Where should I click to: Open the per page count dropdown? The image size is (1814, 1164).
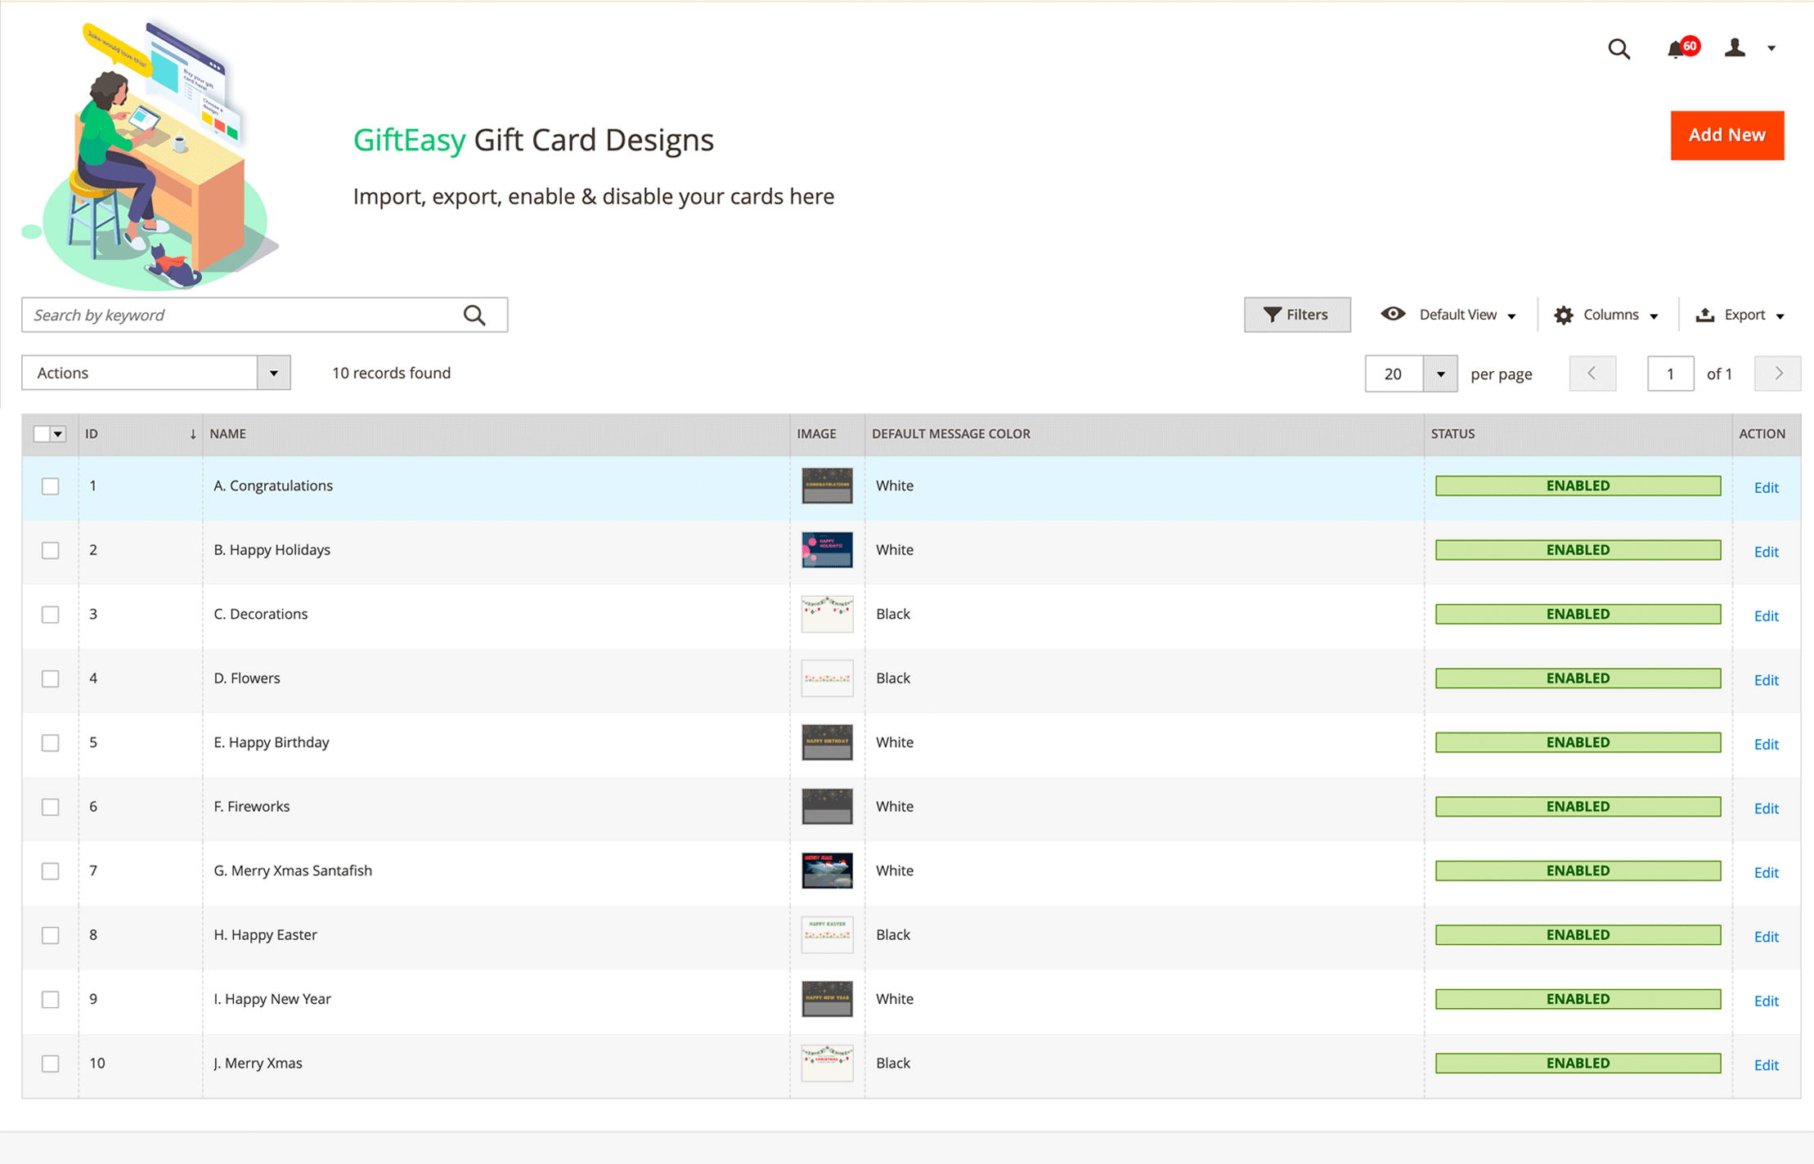click(1440, 373)
